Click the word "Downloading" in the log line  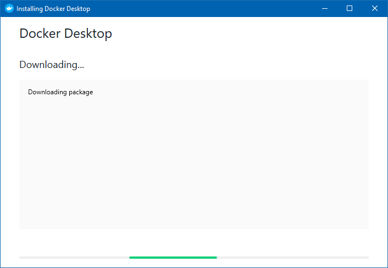47,92
